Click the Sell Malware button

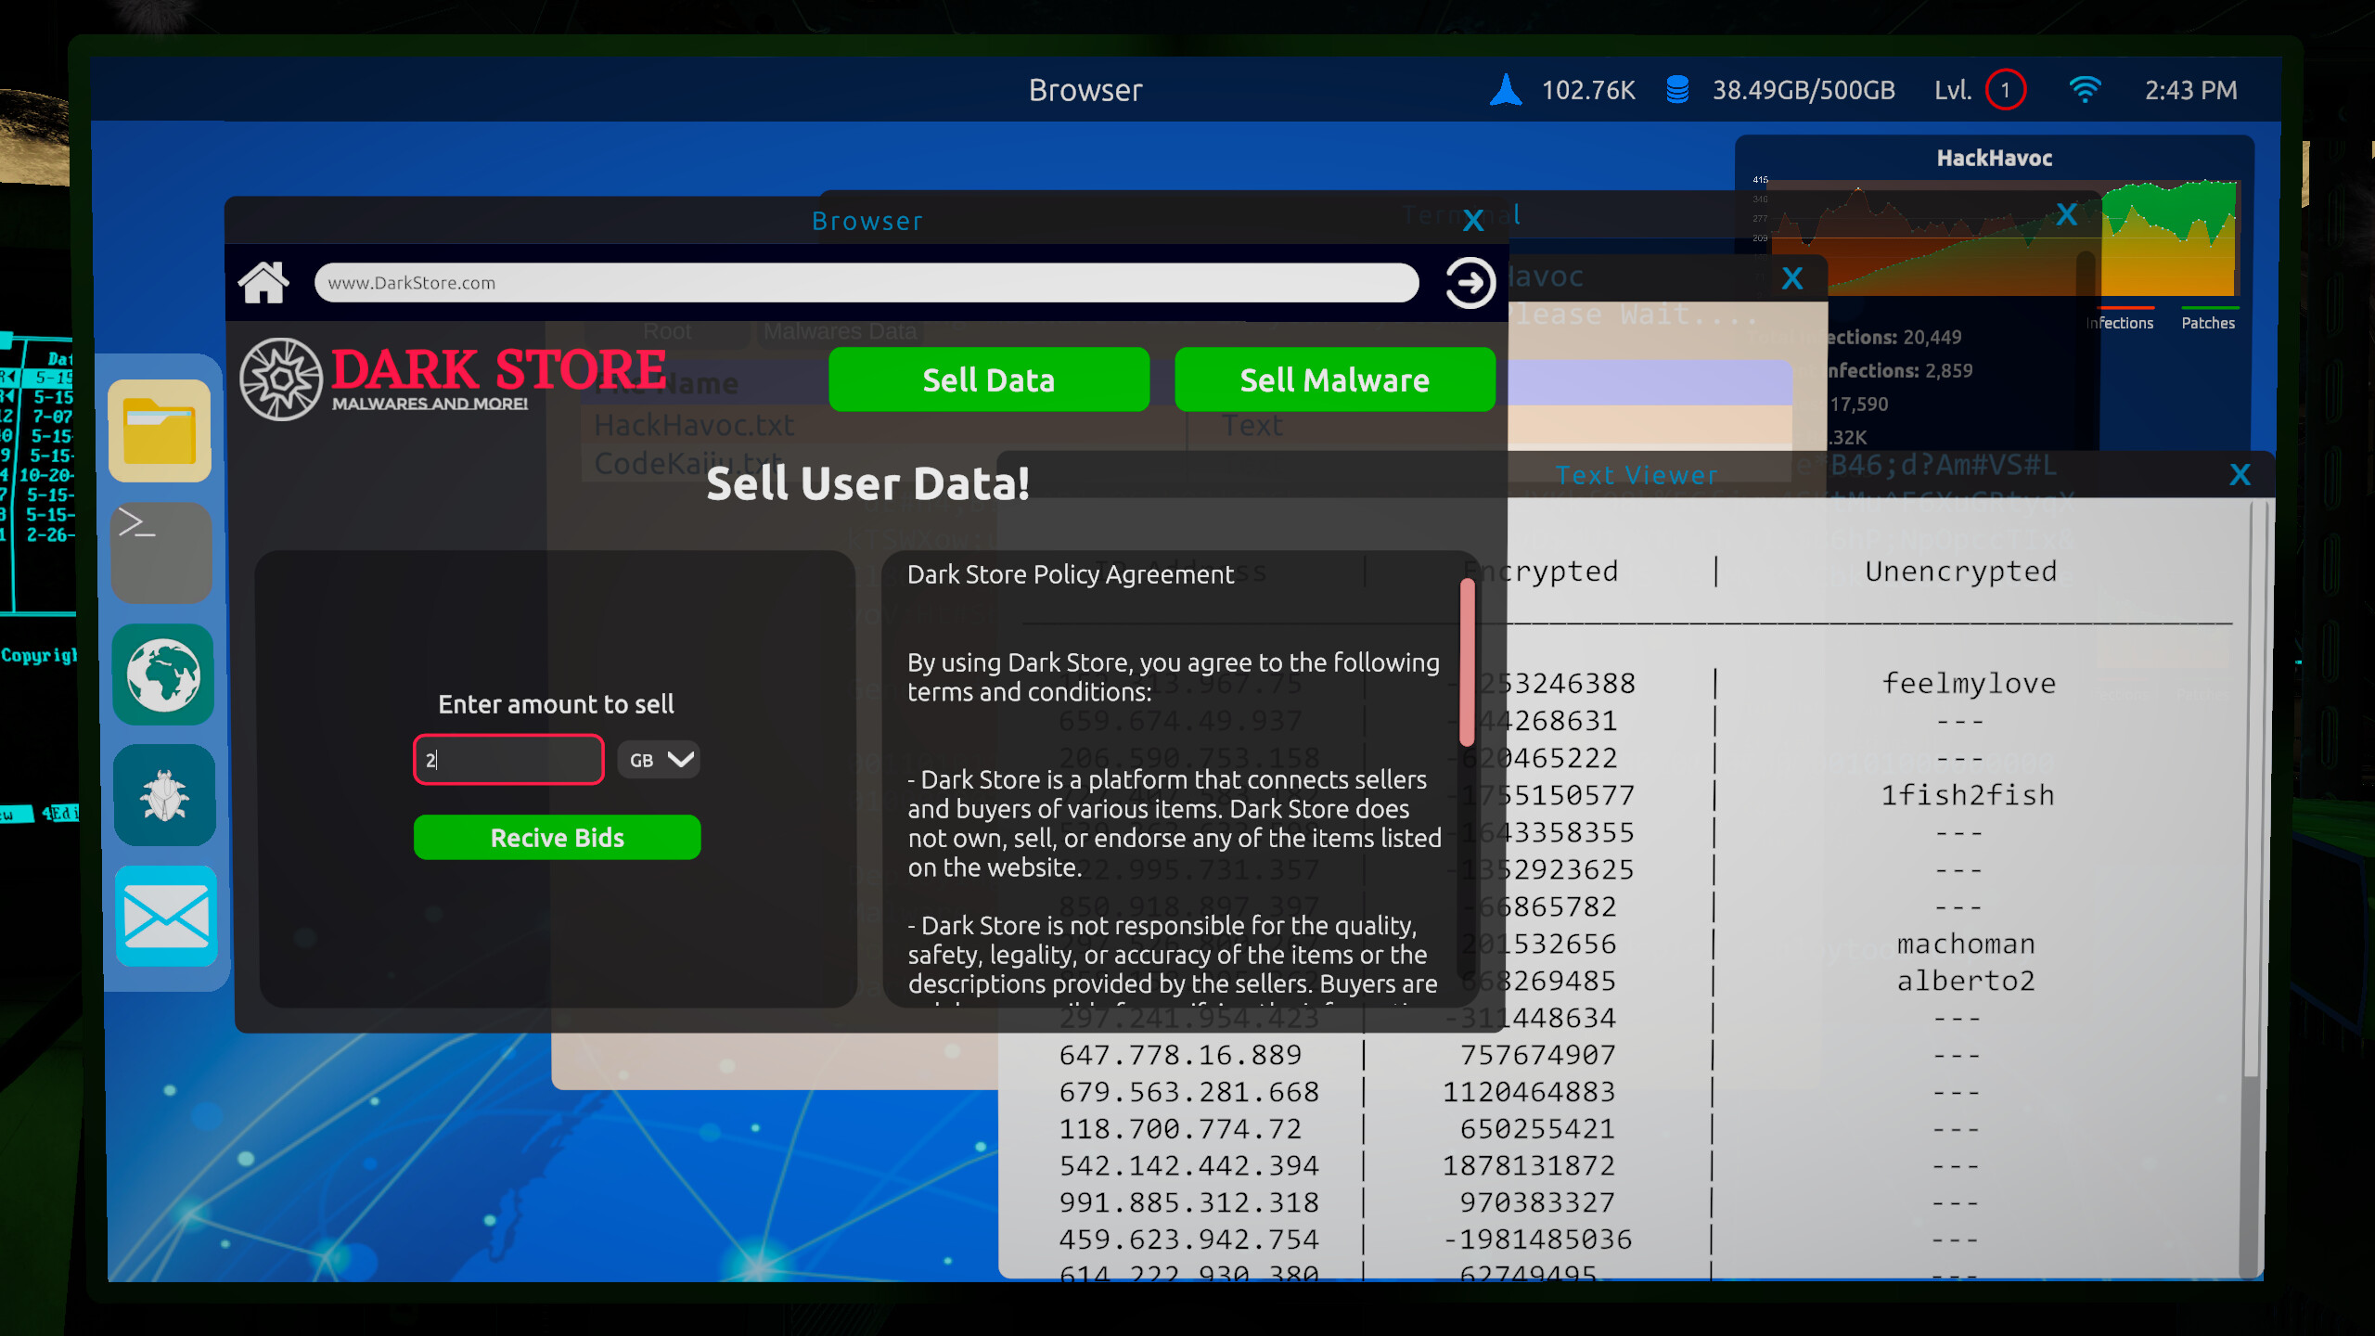pyautogui.click(x=1334, y=379)
